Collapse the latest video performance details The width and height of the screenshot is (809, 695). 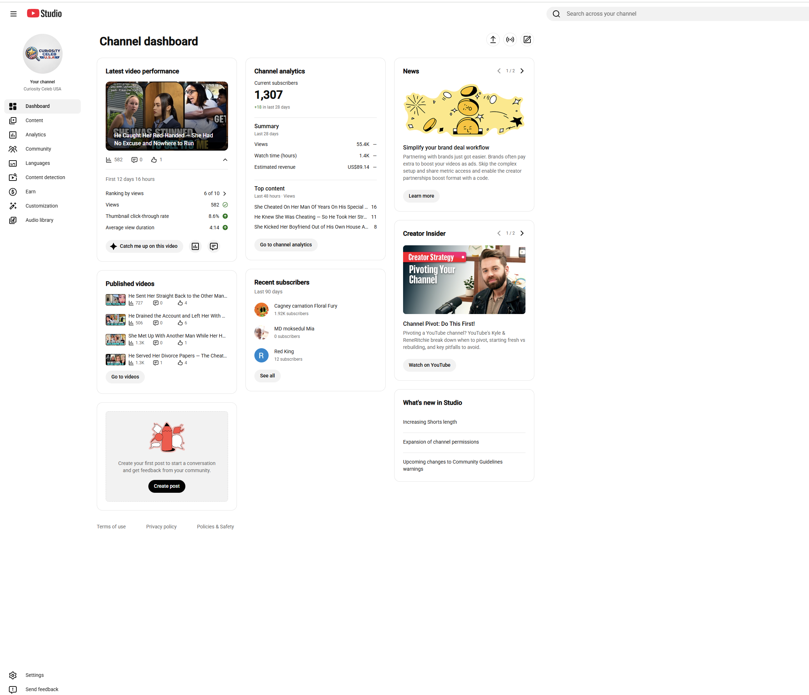coord(225,160)
